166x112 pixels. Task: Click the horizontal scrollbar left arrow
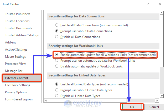[x=46, y=100]
